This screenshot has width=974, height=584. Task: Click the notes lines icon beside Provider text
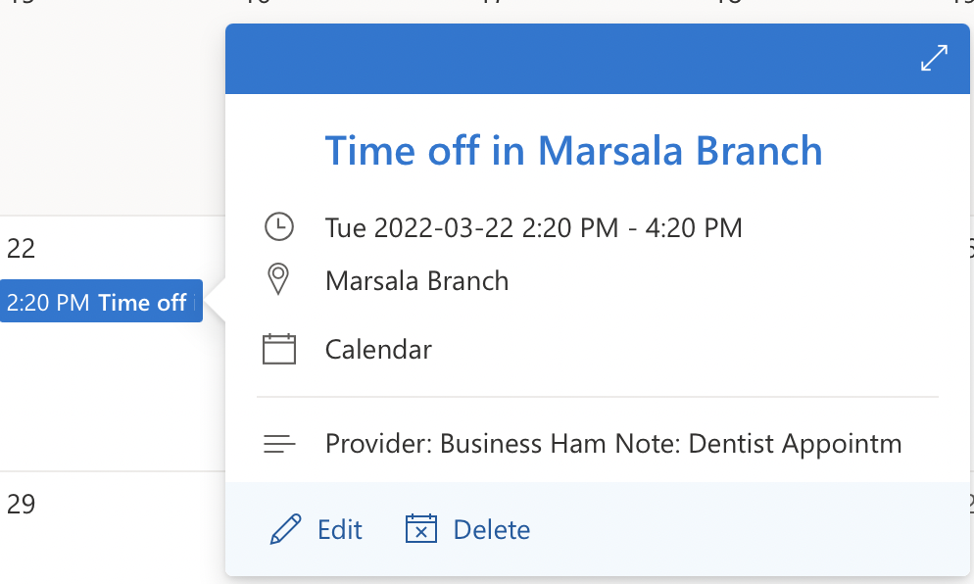(279, 444)
